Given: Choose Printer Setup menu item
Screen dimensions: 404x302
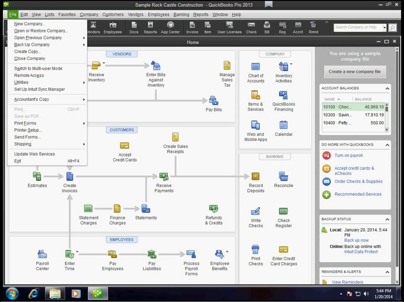Looking at the screenshot, I should point(28,130).
